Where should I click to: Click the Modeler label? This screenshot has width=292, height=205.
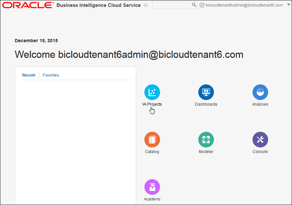click(206, 151)
